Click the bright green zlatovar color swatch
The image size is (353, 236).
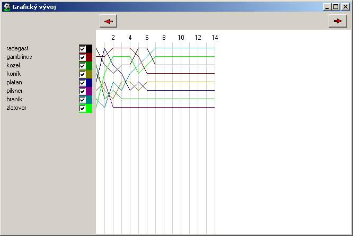[89, 108]
